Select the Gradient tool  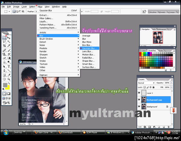(9, 58)
